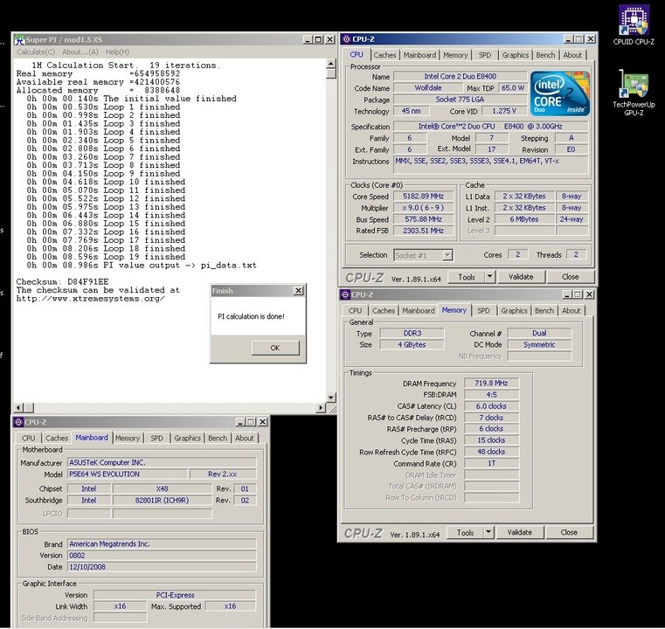
Task: Click the processor name Intel Core 2 Duo E8400
Action: pos(461,76)
